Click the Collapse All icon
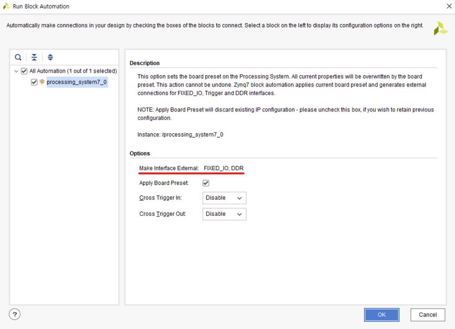This screenshot has width=455, height=329. (x=34, y=57)
